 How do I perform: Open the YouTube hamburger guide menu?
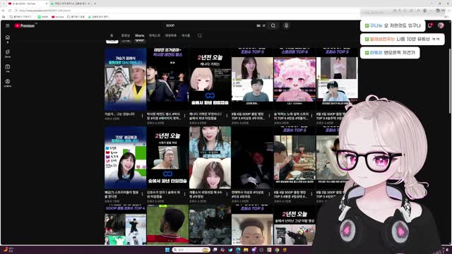click(8, 25)
